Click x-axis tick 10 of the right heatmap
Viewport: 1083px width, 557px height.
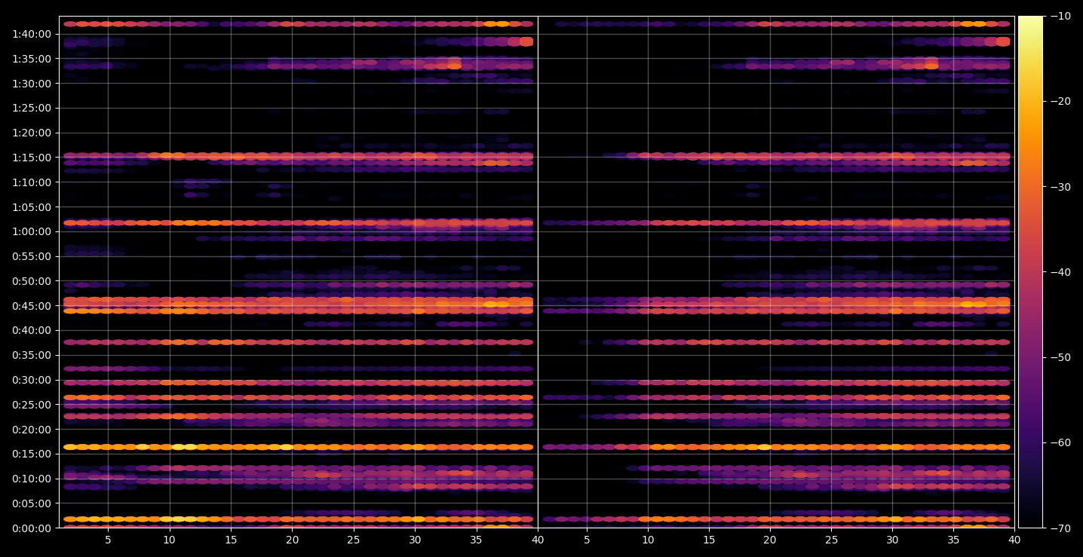(648, 540)
